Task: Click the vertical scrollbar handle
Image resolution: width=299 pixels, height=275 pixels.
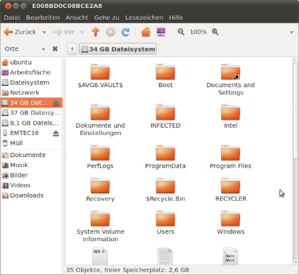Action: 295,110
